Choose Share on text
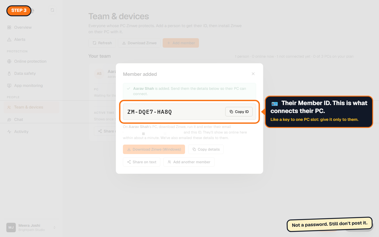379x237 pixels. pos(142,162)
